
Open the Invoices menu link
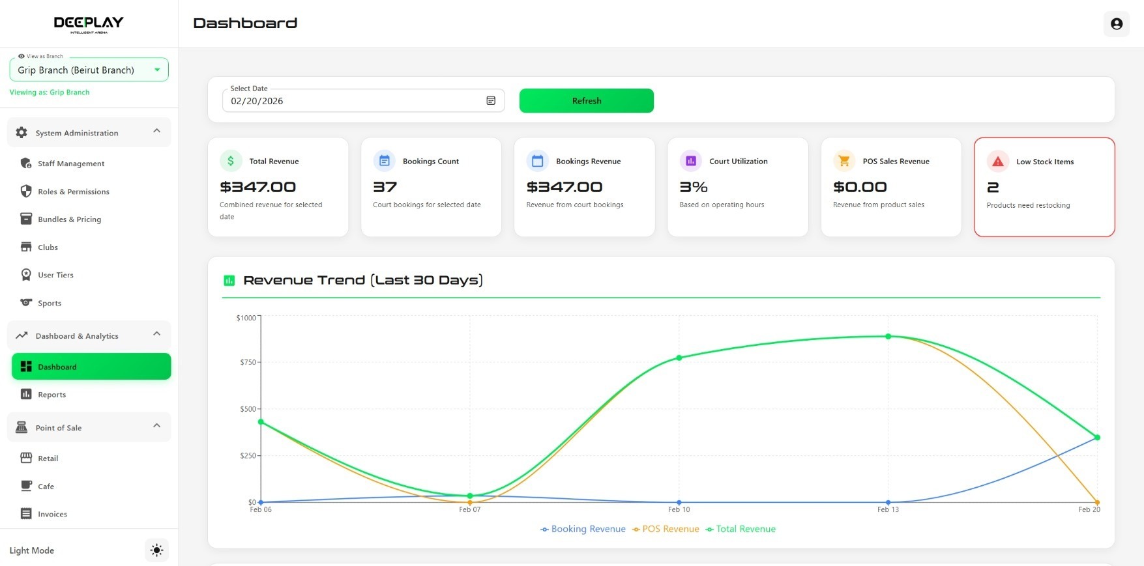coord(91,515)
